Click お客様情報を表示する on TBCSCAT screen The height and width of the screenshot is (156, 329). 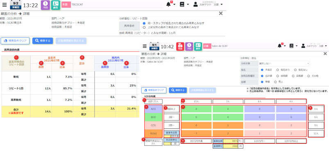coord(71,41)
